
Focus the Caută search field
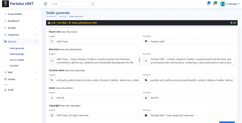[73, 4]
